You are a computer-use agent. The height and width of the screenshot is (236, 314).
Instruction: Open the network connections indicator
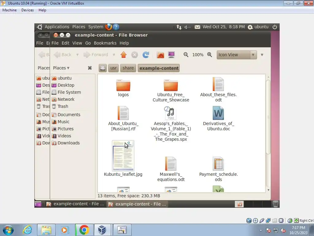[x=179, y=27]
